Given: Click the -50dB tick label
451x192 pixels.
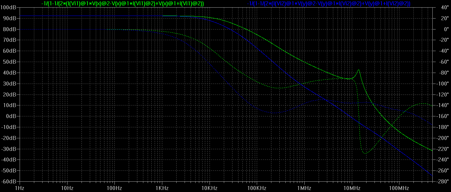Looking at the screenshot, I should 9,170.
